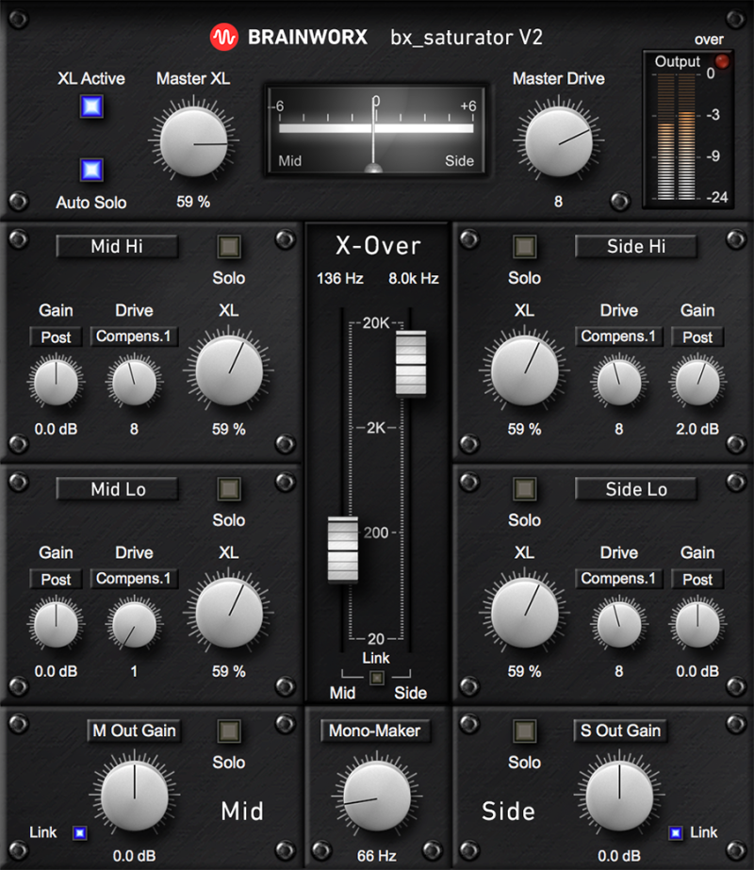Click the S Out Gain knob
The image size is (754, 870).
[619, 795]
